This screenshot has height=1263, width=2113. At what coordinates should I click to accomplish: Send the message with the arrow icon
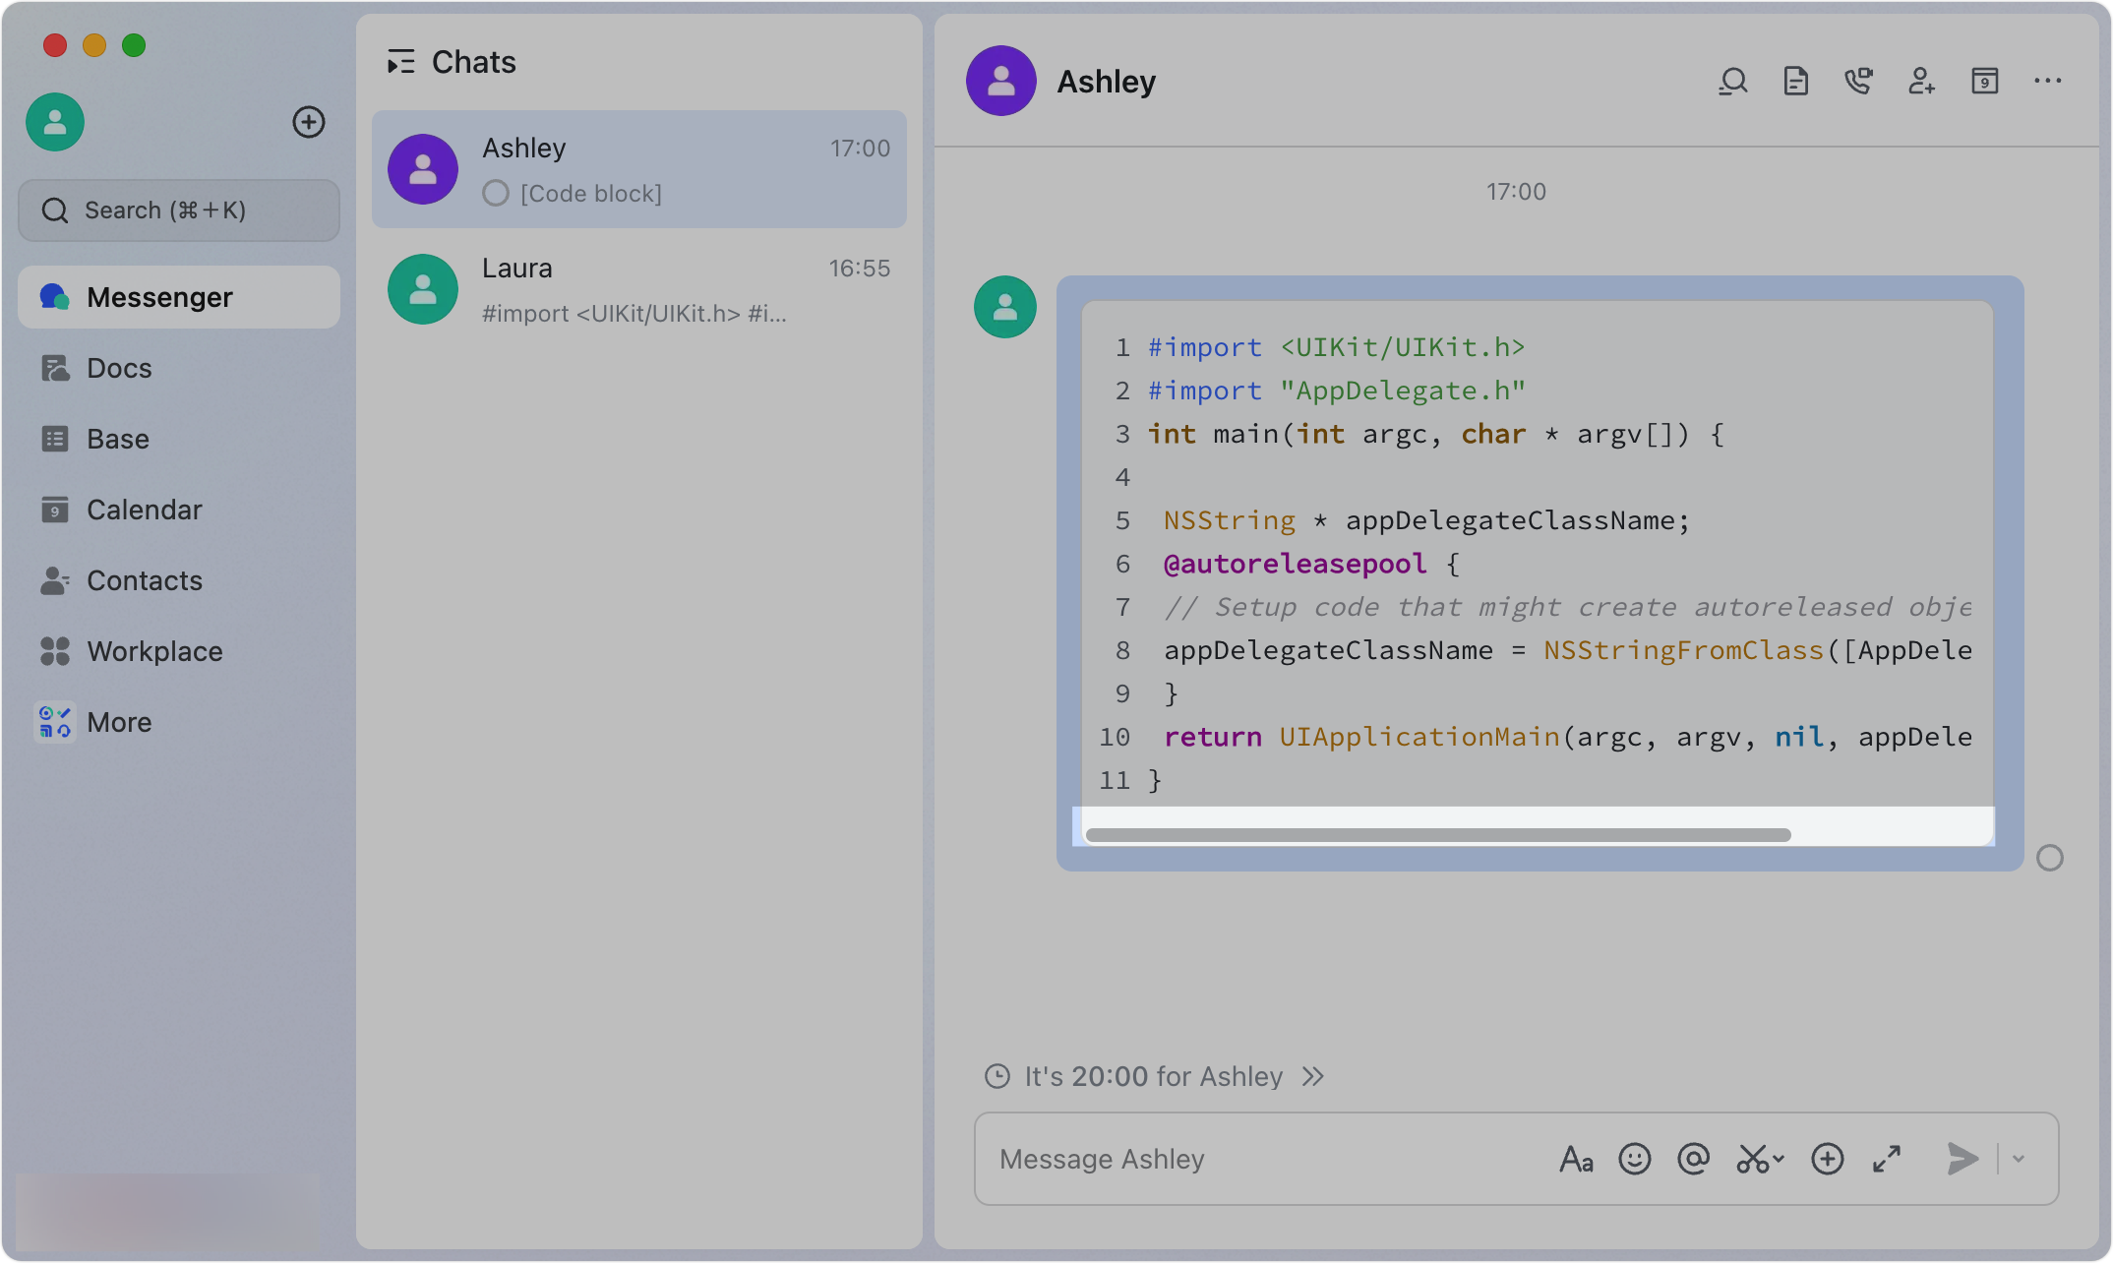click(1962, 1159)
